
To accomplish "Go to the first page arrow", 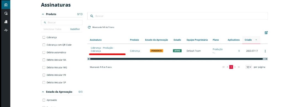I will click(224, 67).
